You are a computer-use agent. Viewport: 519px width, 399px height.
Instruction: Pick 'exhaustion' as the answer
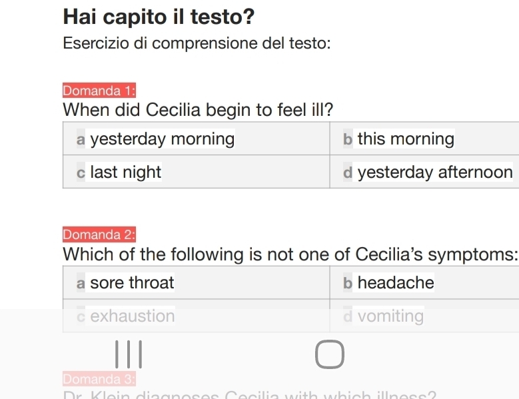click(133, 316)
